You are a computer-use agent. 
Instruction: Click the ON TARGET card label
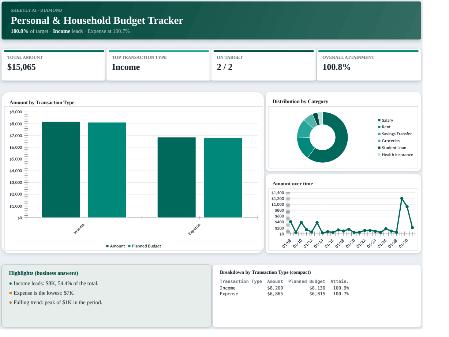(x=230, y=57)
